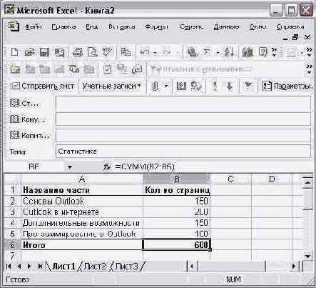Open the 'Файл' menu
Viewport: 316px width, 288px height.
coord(34,26)
